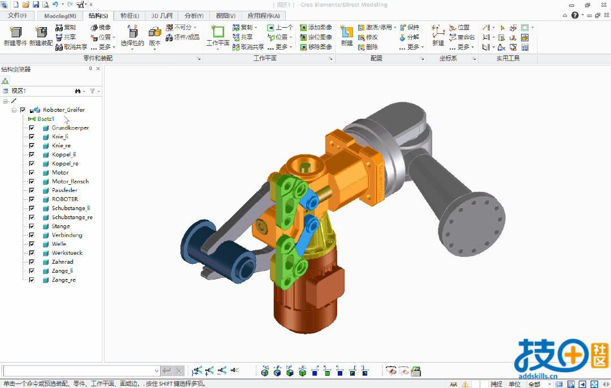Image resolution: width=611 pixels, height=388 pixels.
Task: Click the 分解 (Explode) tool
Action: (x=410, y=37)
